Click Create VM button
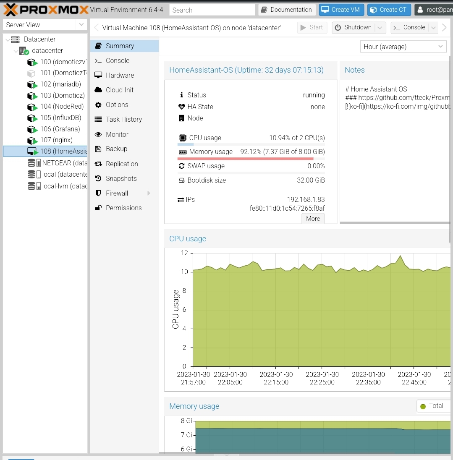This screenshot has width=453, height=460. 341,10
